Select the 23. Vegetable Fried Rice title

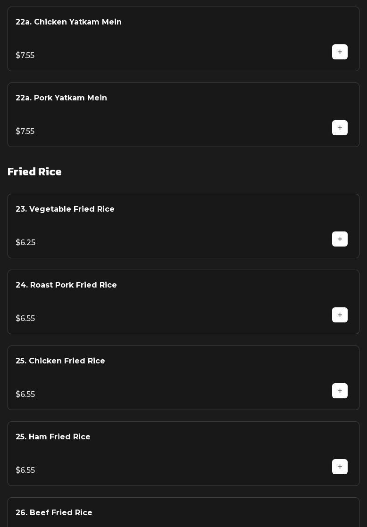tap(65, 209)
